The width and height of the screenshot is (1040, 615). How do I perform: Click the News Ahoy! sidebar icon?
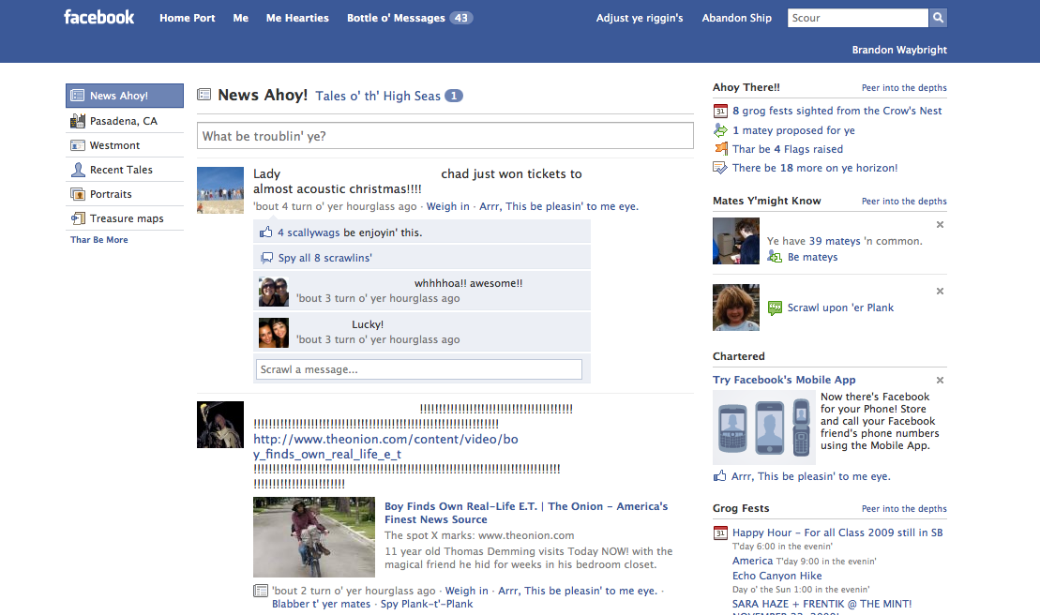[x=78, y=96]
